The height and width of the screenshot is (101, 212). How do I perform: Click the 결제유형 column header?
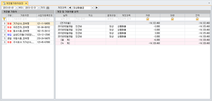coord(111,15)
